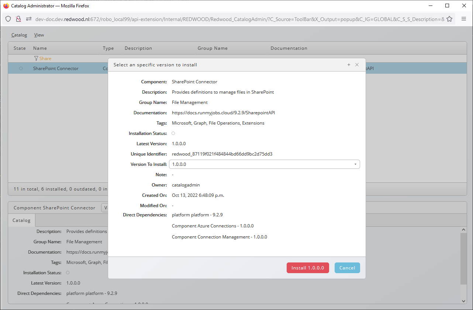Click platform platform - 9.2.9 in lower panel
Image resolution: width=473 pixels, height=310 pixels.
pos(92,293)
